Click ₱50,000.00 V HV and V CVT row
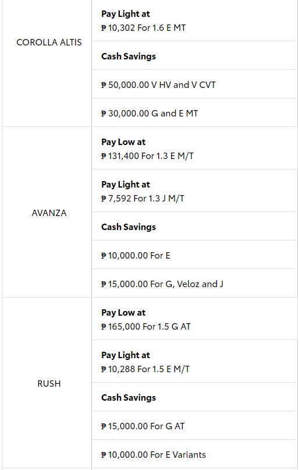 [x=194, y=84]
